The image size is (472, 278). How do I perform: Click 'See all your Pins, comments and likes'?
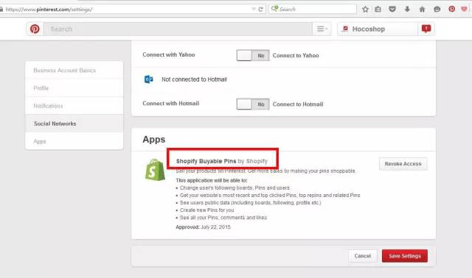(x=223, y=218)
